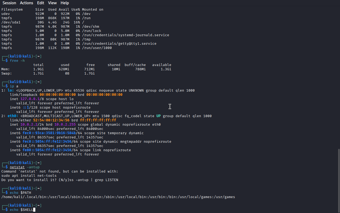Click the lo: loopback interface label
Viewport: 340px width, 213px height.
[x=11, y=91]
